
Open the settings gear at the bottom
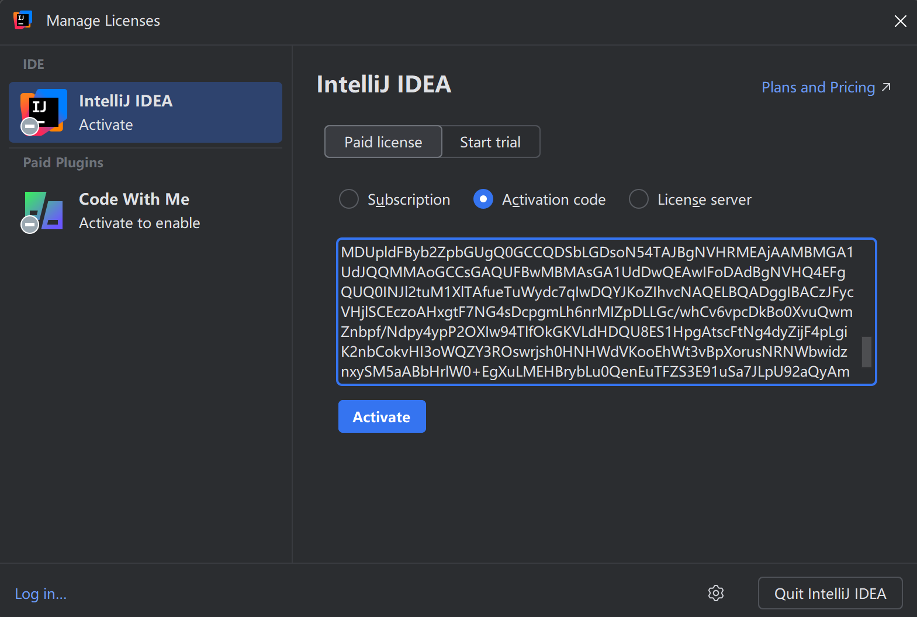coord(716,593)
